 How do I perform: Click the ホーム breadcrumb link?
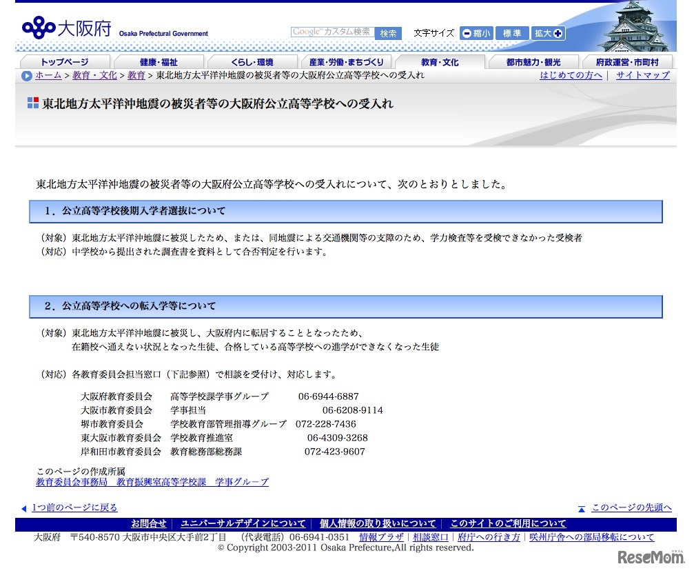pyautogui.click(x=48, y=75)
